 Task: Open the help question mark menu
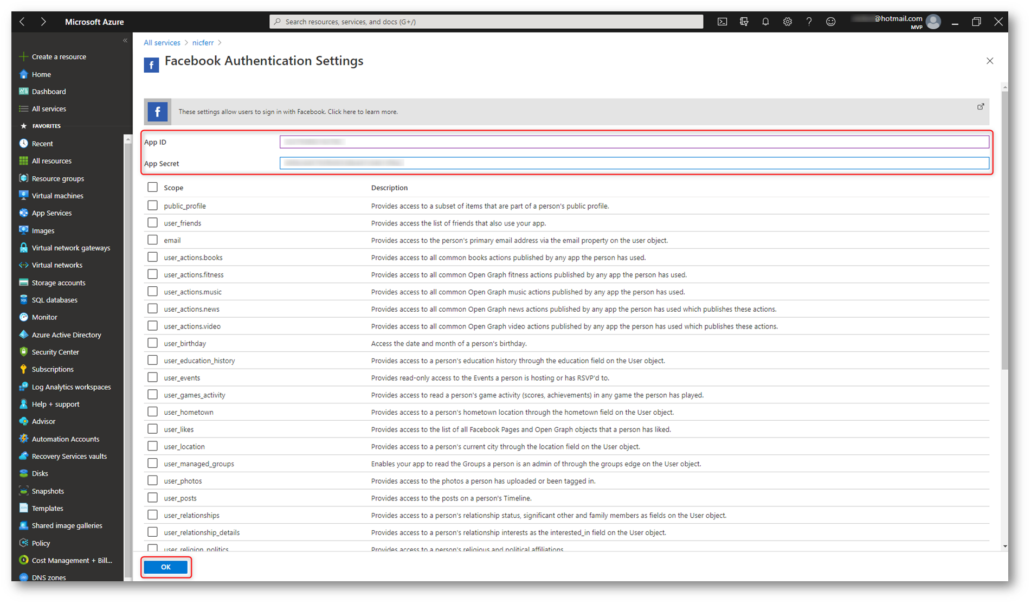(x=809, y=22)
